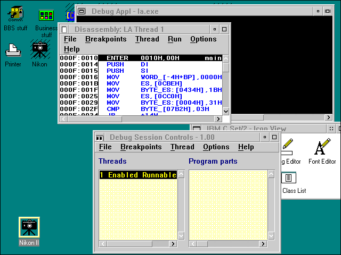
Task: Open the Breakpoints menu in Disassembly window
Action: [x=105, y=39]
